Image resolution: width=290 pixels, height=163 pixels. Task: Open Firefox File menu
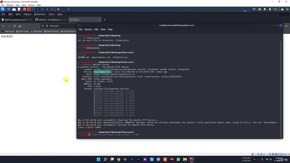pyautogui.click(x=4, y=14)
